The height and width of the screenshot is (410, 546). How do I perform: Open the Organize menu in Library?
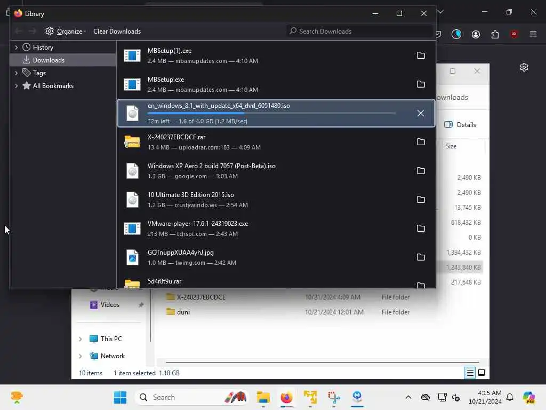pos(66,31)
